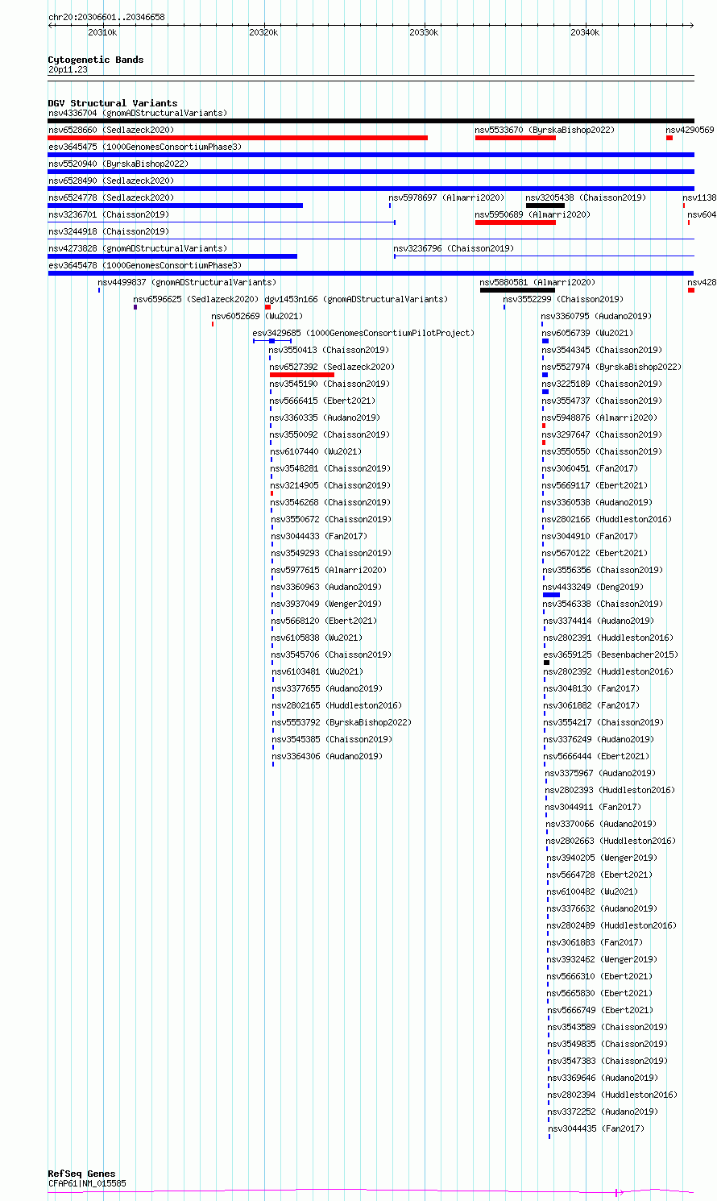717x1201 pixels.
Task: Click the blue nsv5520940 ByrskaBishop2022 bar
Action: 371,172
